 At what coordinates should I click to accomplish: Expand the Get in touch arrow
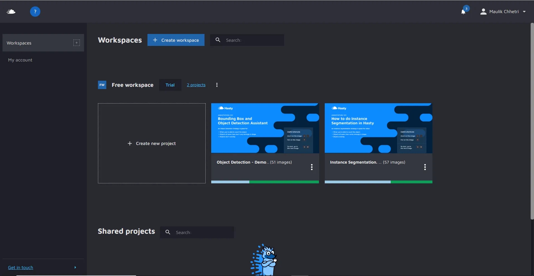coord(75,267)
